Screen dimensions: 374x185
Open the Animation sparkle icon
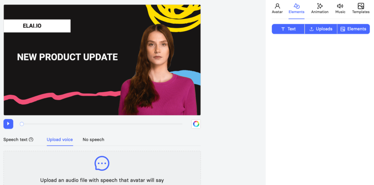(x=320, y=6)
